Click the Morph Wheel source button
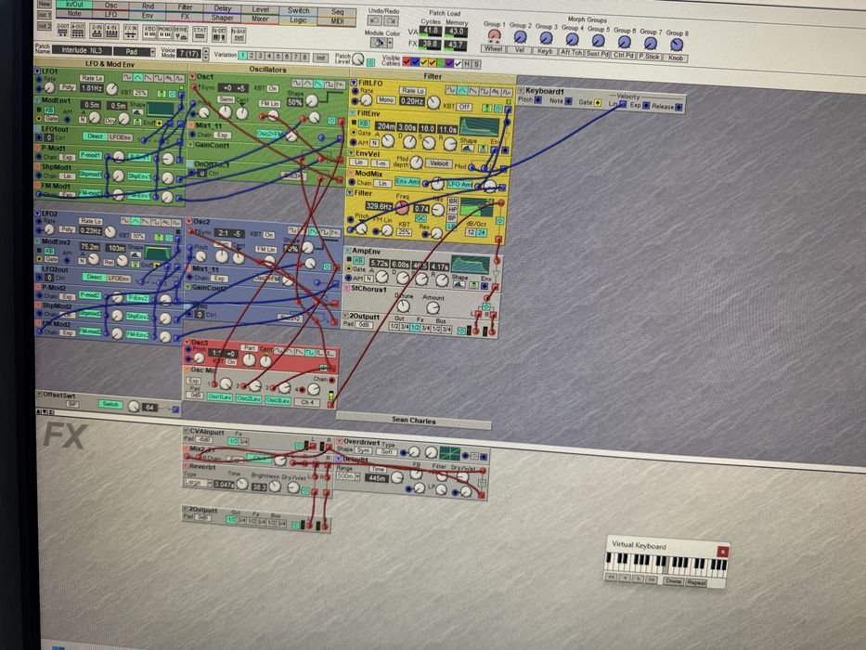The width and height of the screenshot is (866, 650). [x=493, y=48]
